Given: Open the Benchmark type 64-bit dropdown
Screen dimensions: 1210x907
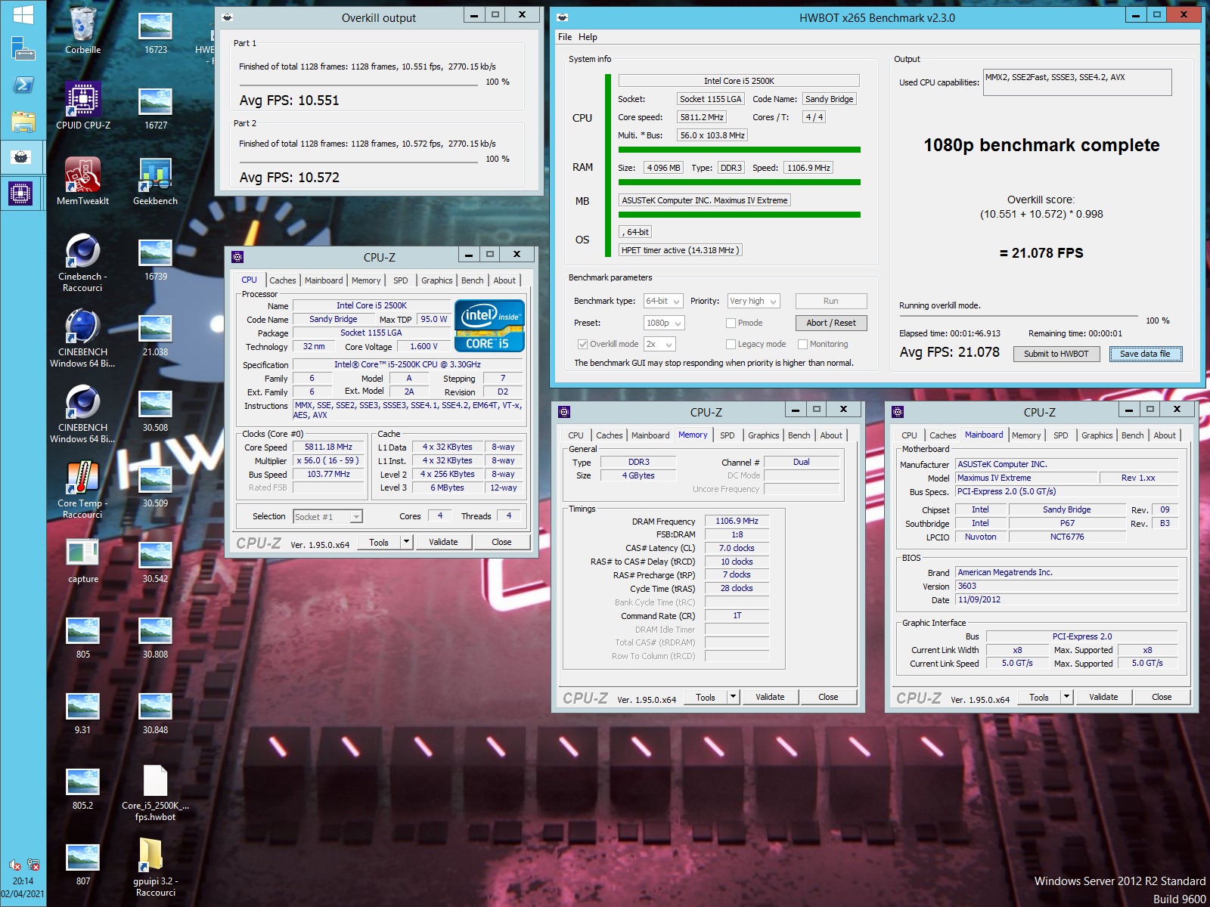Looking at the screenshot, I should pos(663,301).
